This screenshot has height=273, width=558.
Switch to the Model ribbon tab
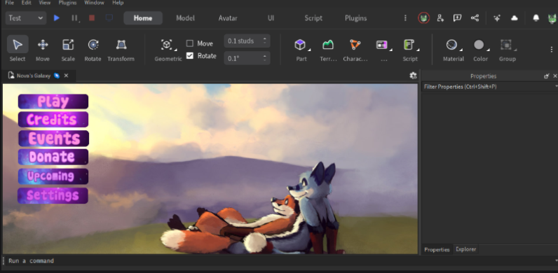(x=185, y=18)
